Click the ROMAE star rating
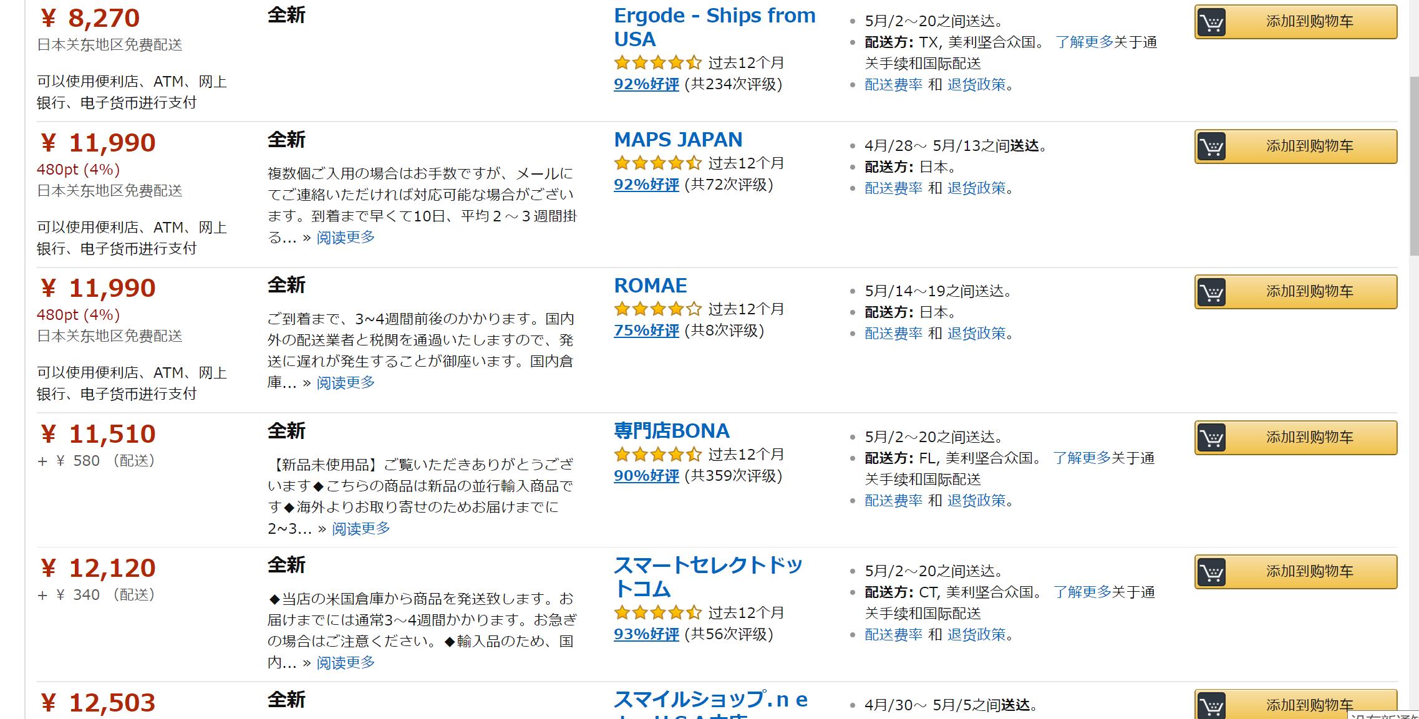 [x=657, y=309]
